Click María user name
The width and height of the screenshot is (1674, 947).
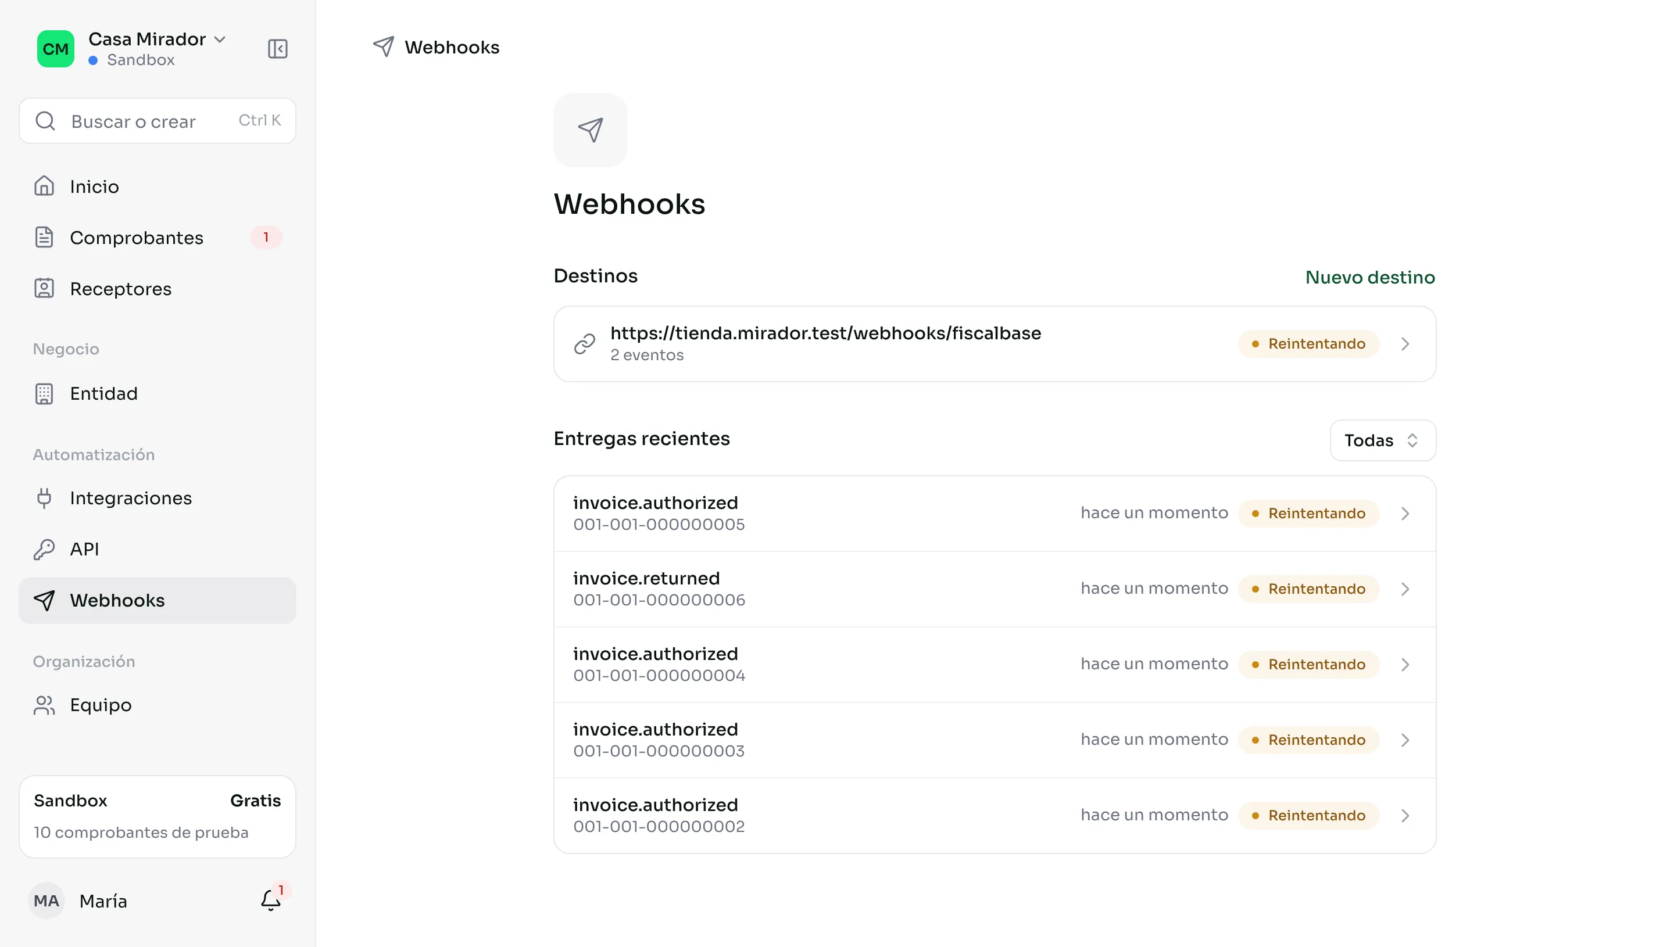click(x=103, y=901)
